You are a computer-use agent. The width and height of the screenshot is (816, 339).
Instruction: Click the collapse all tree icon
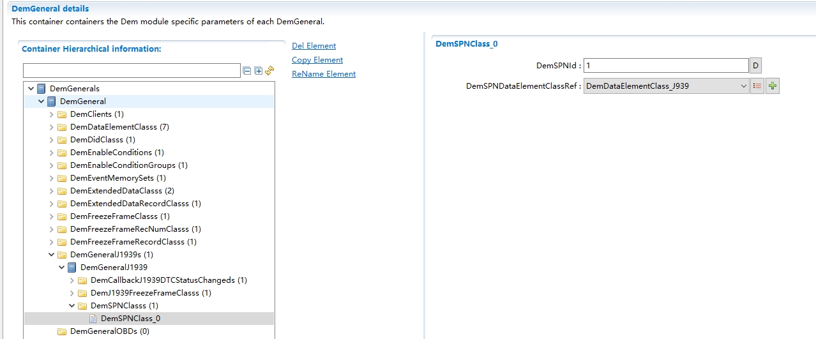(246, 70)
